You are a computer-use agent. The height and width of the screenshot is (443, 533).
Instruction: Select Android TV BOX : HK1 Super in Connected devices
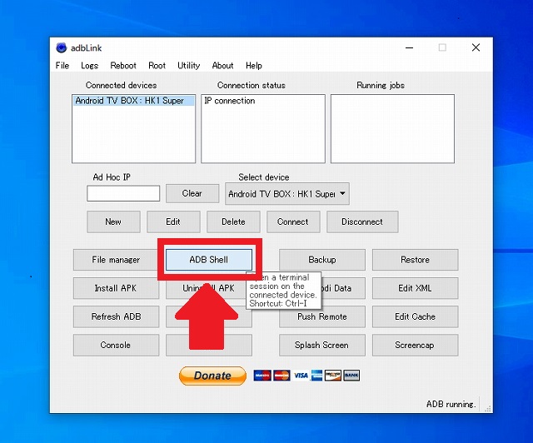point(133,101)
